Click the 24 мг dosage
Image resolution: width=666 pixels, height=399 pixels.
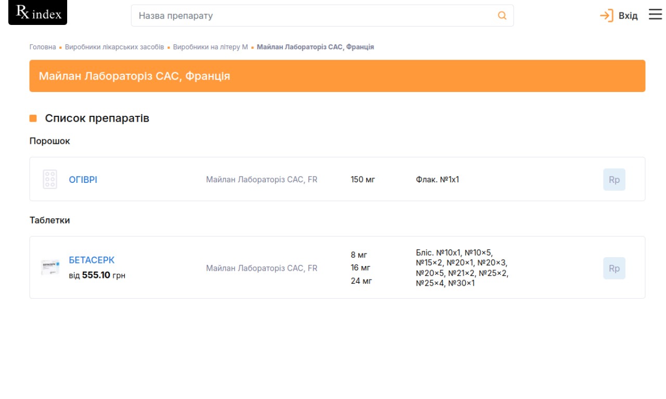[x=362, y=281]
